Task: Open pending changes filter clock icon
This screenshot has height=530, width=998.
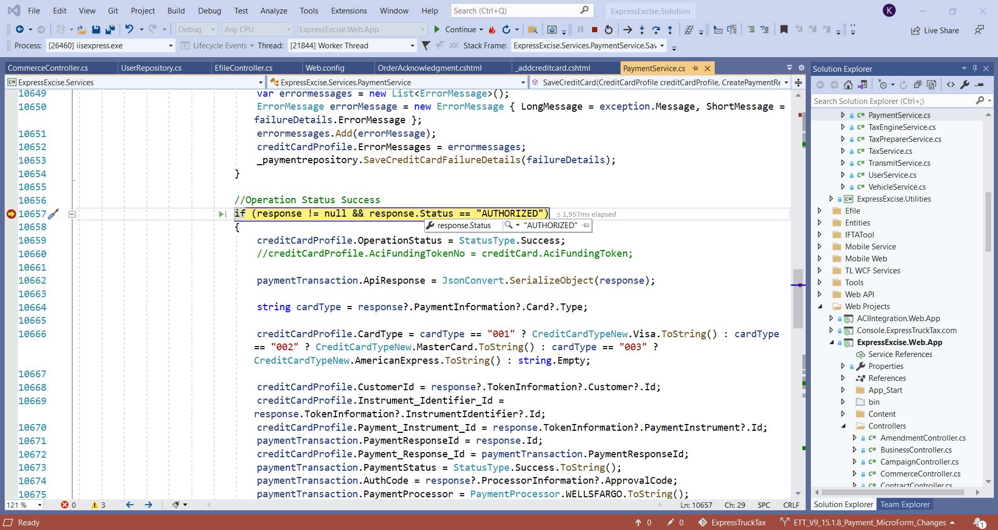Action: click(x=883, y=85)
